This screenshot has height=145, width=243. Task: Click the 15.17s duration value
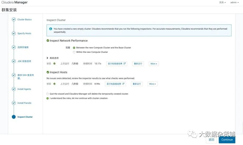pos(98,63)
